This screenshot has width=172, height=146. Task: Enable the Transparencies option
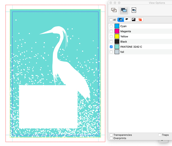[111, 135]
